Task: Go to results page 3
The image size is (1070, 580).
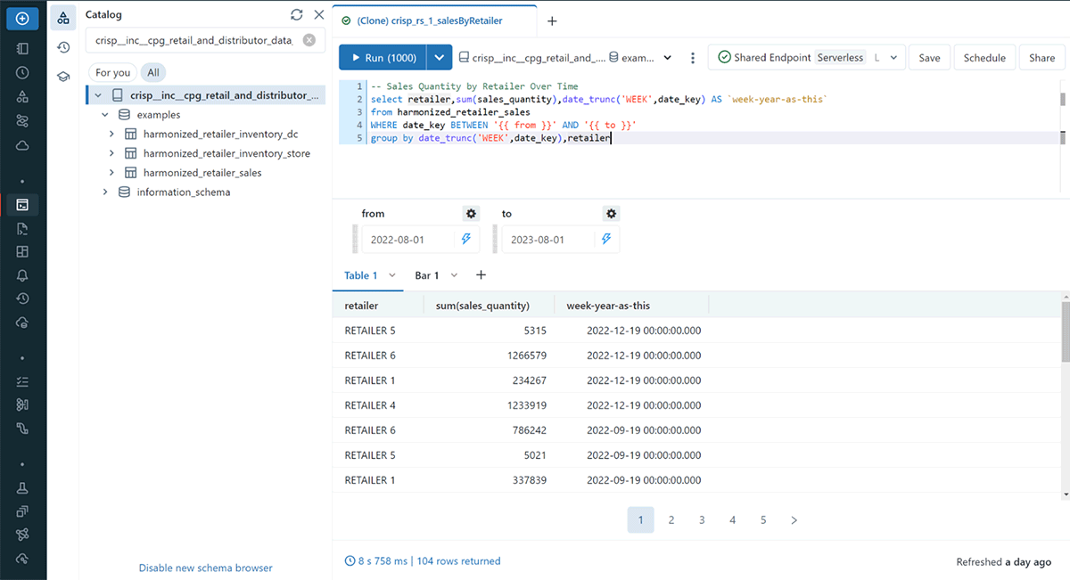Action: (702, 520)
